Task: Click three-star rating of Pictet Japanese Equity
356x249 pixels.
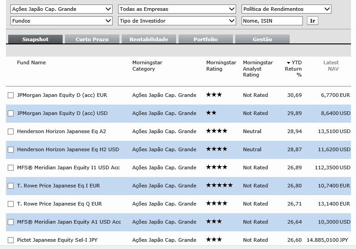Action: [214, 239]
